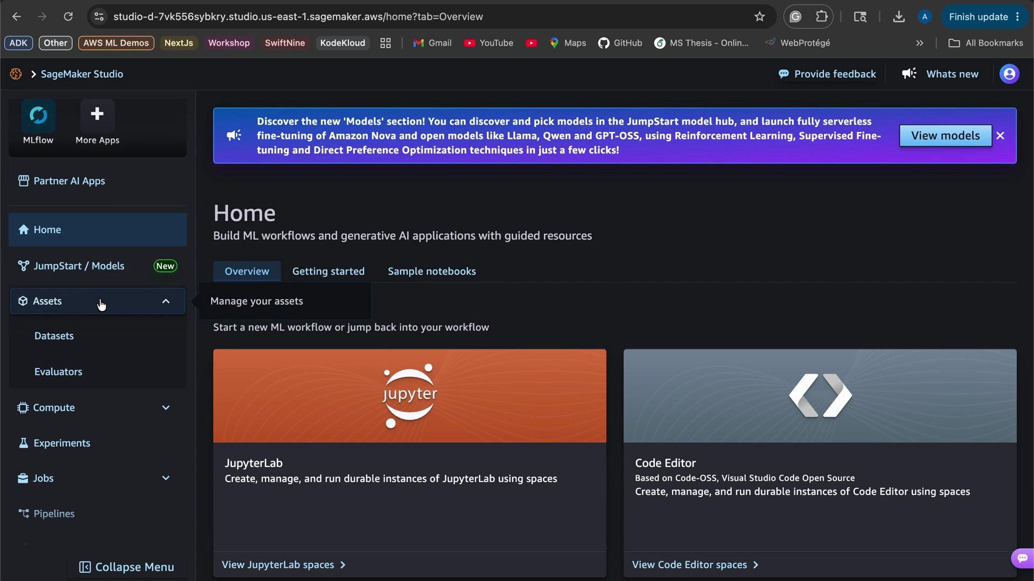Open the floating chat bubble widget

[x=1022, y=558]
